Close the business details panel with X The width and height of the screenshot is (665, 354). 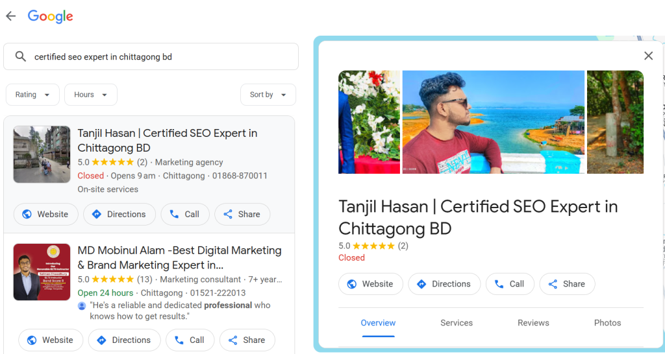[648, 56]
